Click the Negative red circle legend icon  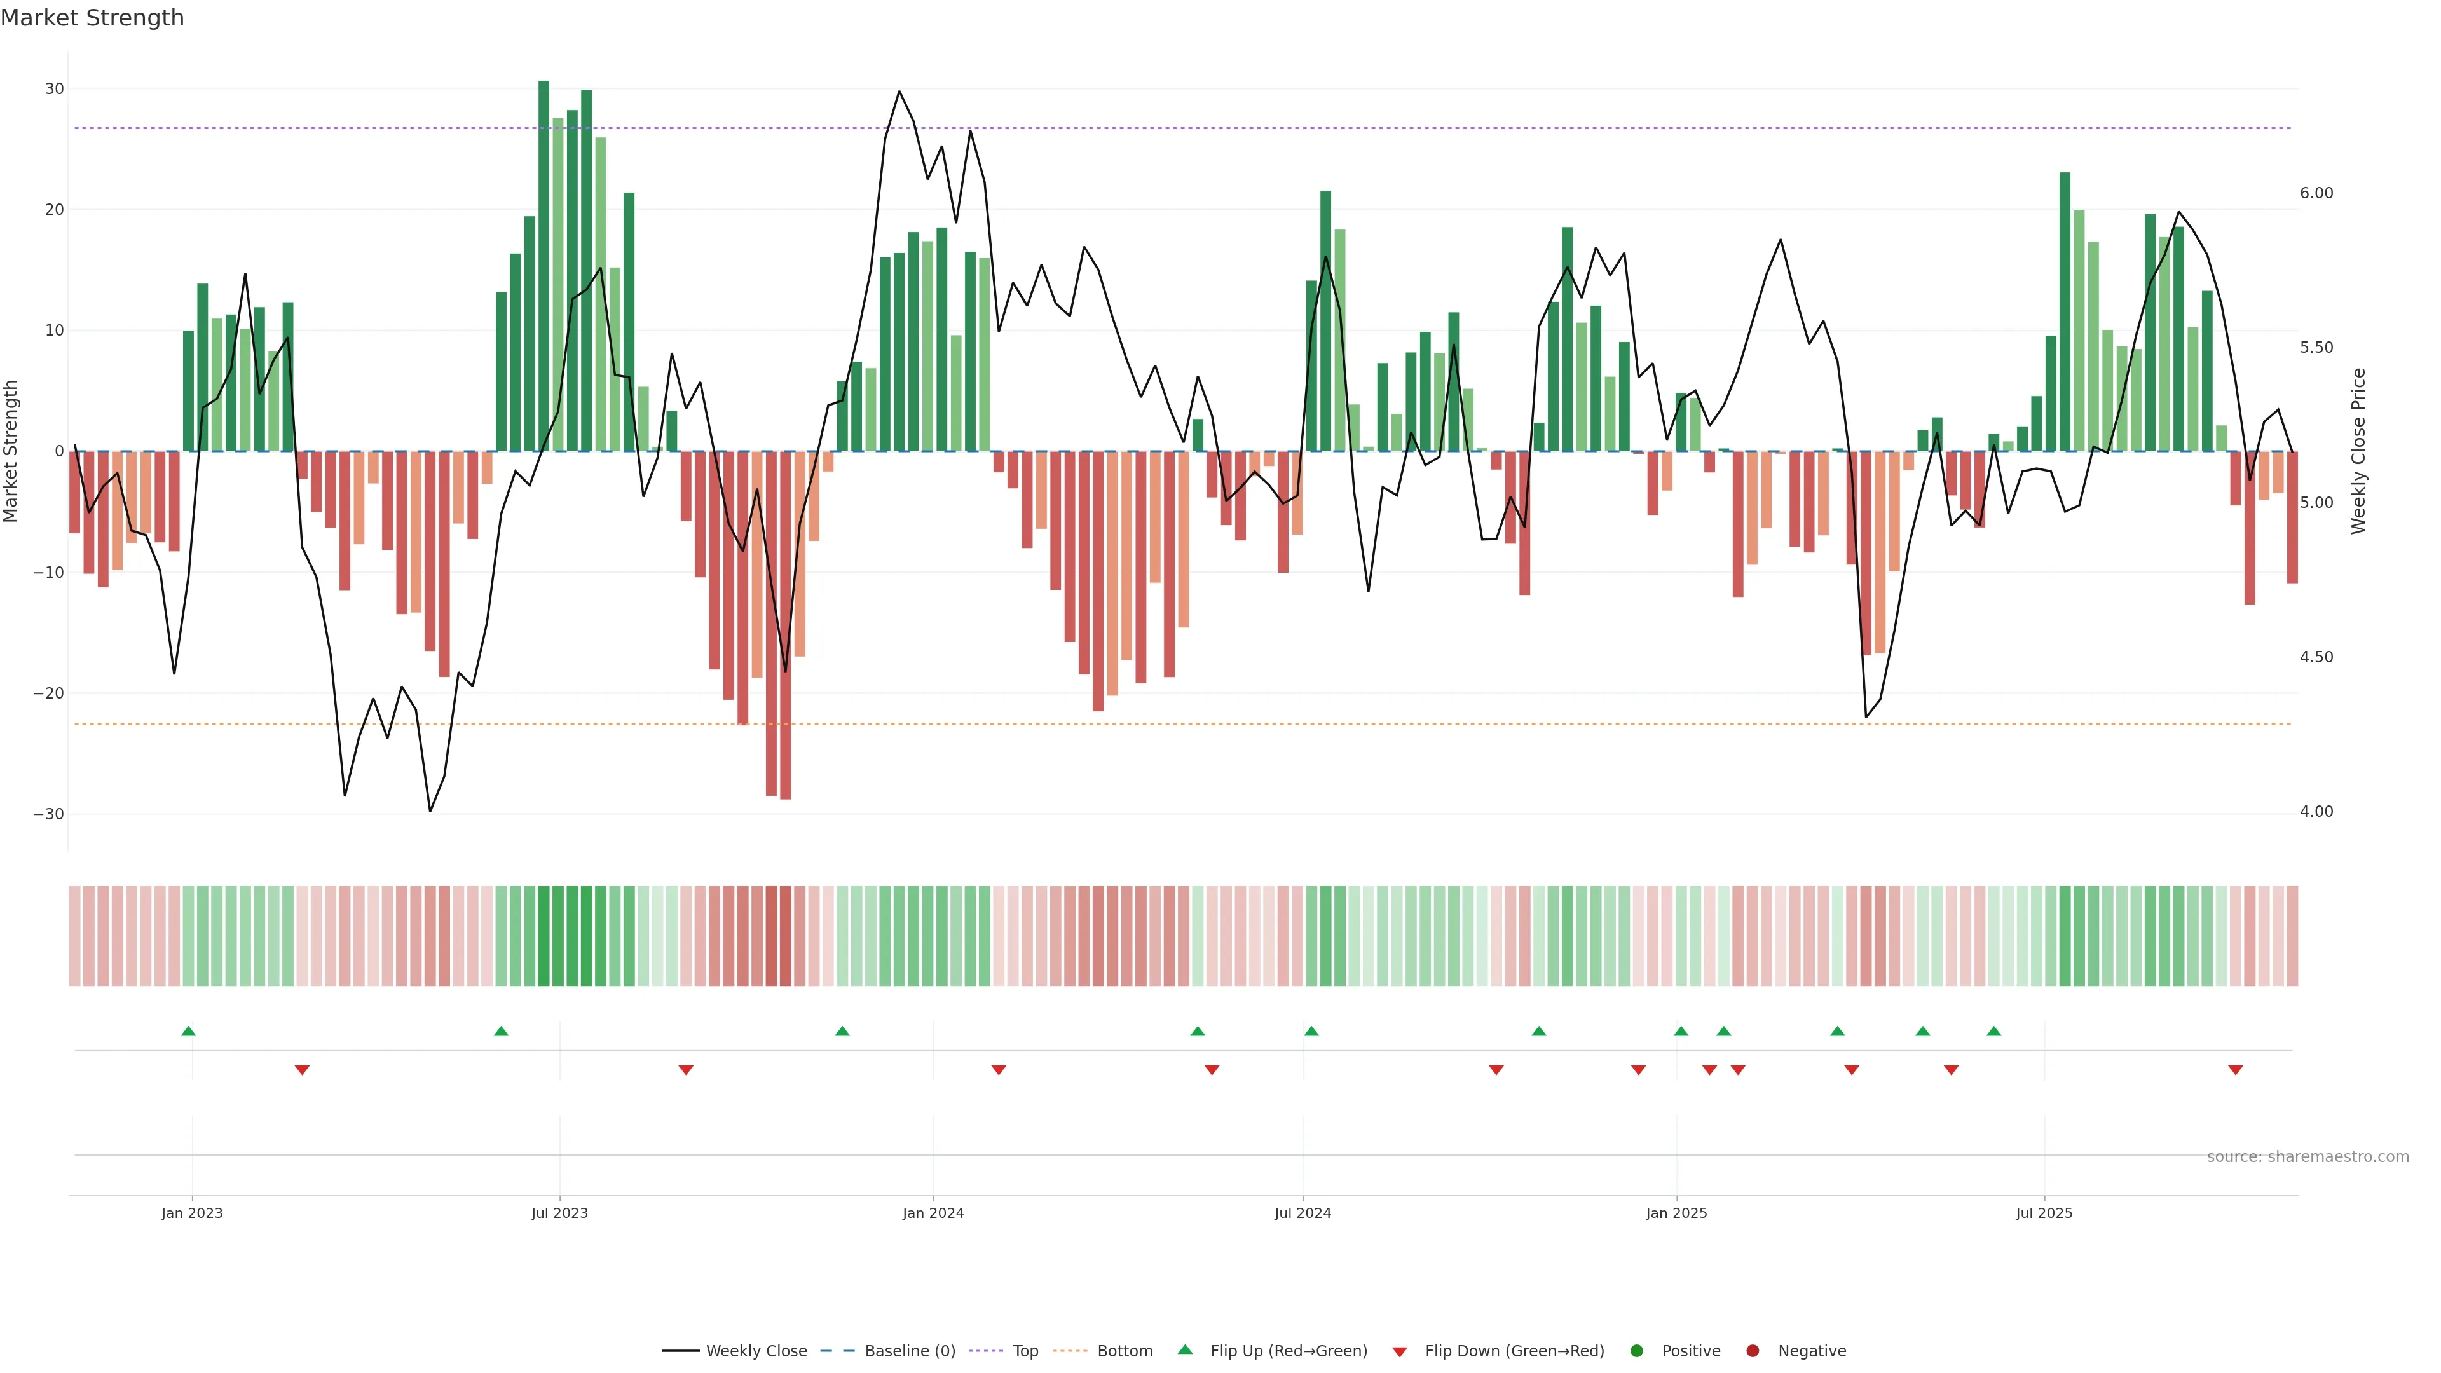pos(1752,1351)
